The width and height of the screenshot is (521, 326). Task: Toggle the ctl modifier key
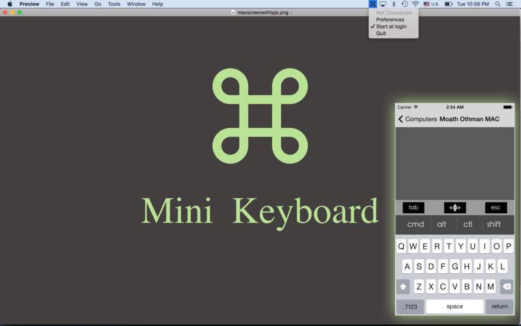click(468, 224)
